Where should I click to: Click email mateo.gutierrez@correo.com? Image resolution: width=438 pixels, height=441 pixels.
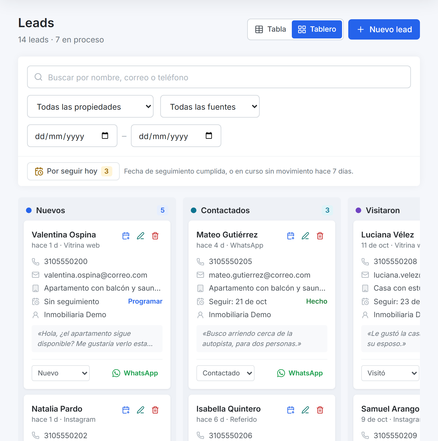[x=260, y=275]
